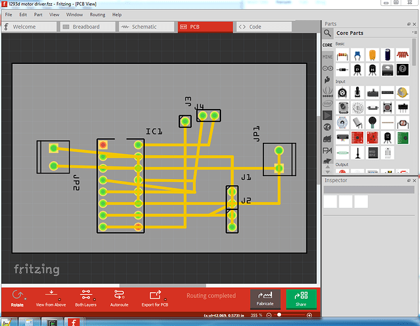The width and height of the screenshot is (420, 326).
Task: Choose the electrolytic capacitor part
Action: pos(387,55)
